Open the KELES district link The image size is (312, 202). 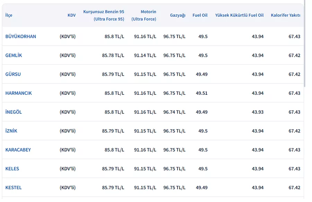coord(12,169)
